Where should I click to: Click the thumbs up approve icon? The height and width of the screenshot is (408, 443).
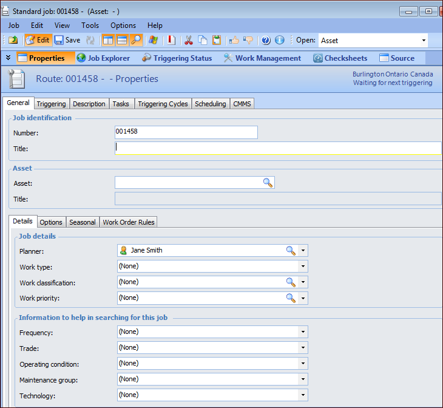click(x=234, y=40)
